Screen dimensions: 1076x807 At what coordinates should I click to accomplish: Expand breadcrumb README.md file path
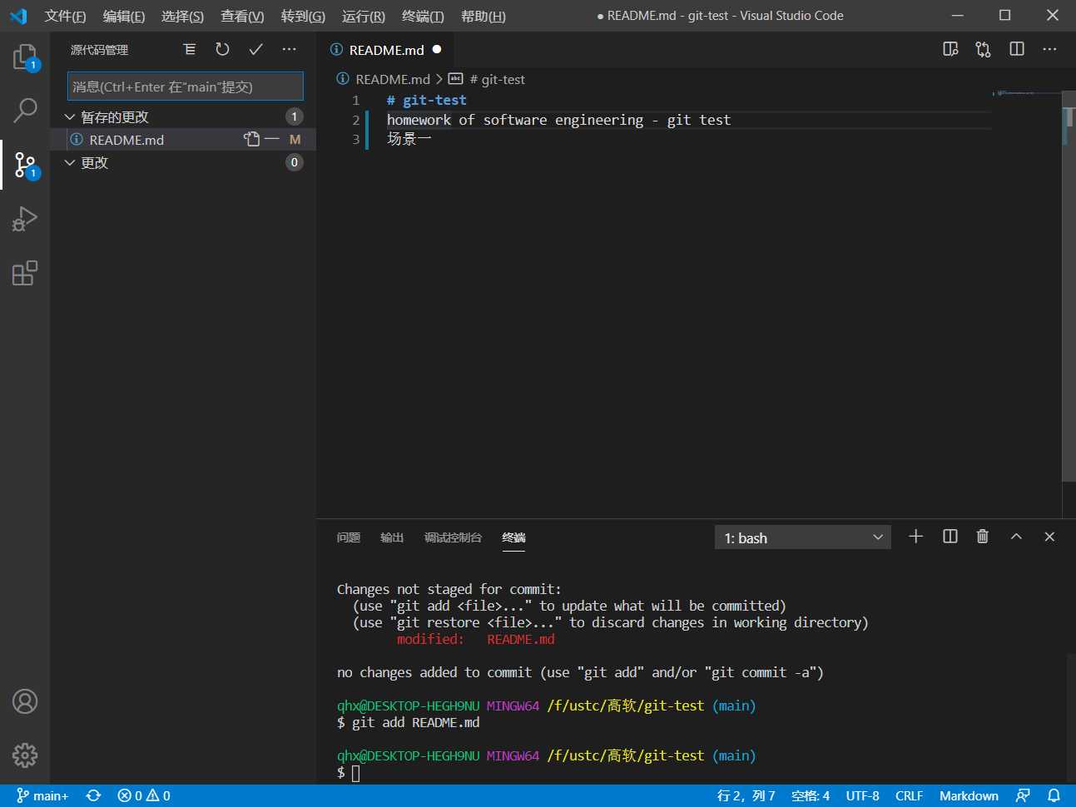point(384,79)
